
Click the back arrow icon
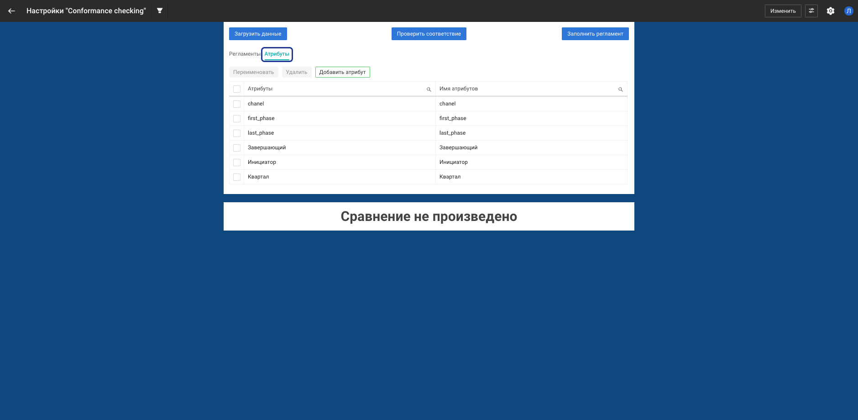[11, 11]
